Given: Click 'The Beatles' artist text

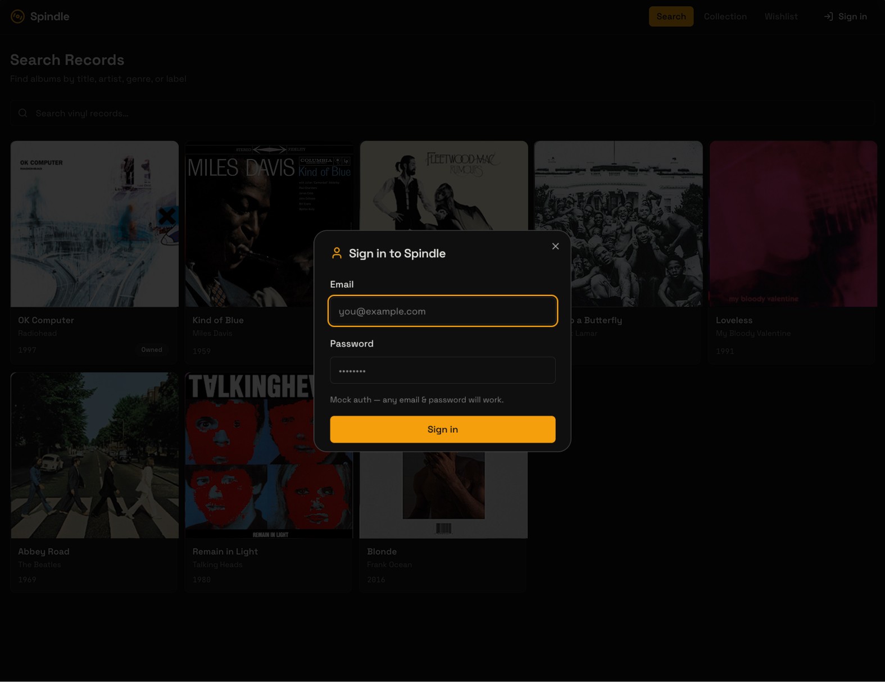Looking at the screenshot, I should click(x=39, y=565).
